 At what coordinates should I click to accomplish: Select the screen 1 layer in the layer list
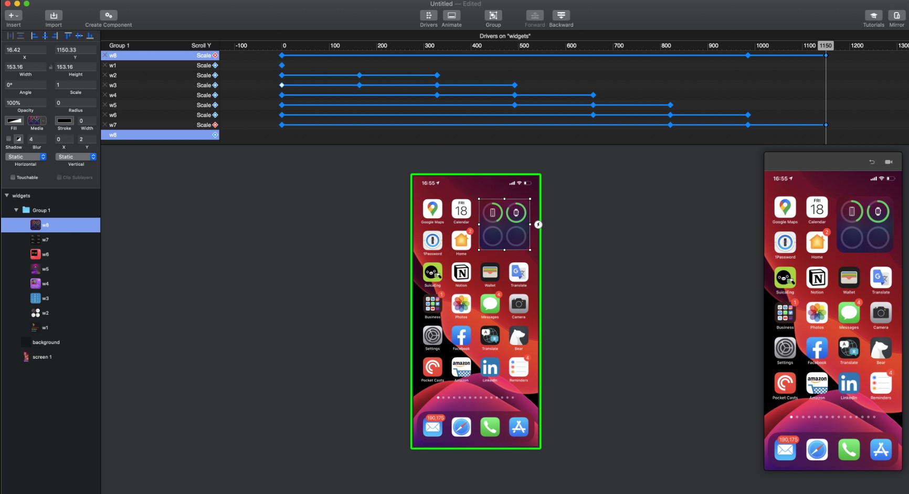pos(51,357)
